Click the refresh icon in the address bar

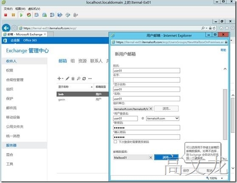click(214, 28)
